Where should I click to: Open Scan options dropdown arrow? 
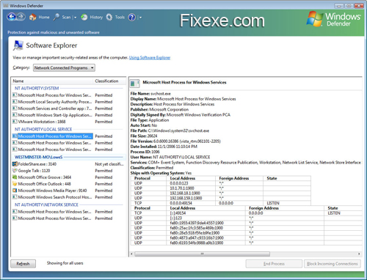(x=75, y=18)
